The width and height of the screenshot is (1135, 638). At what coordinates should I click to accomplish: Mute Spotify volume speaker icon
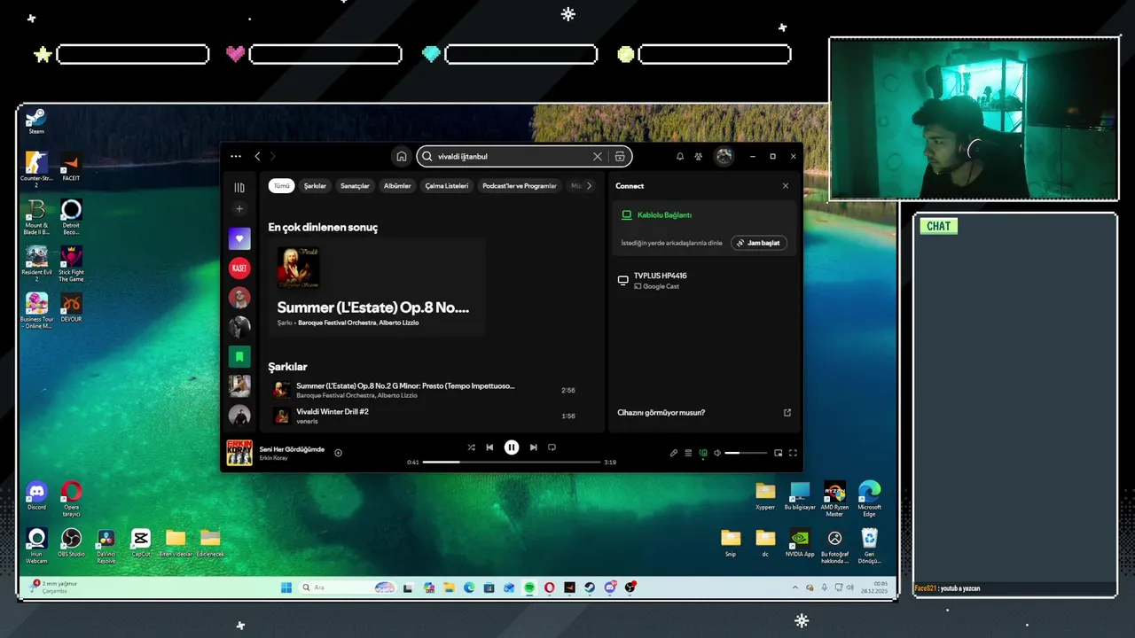[717, 453]
